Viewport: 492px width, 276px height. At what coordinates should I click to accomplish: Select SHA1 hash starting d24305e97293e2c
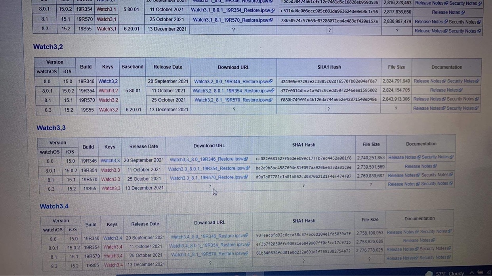click(328, 81)
